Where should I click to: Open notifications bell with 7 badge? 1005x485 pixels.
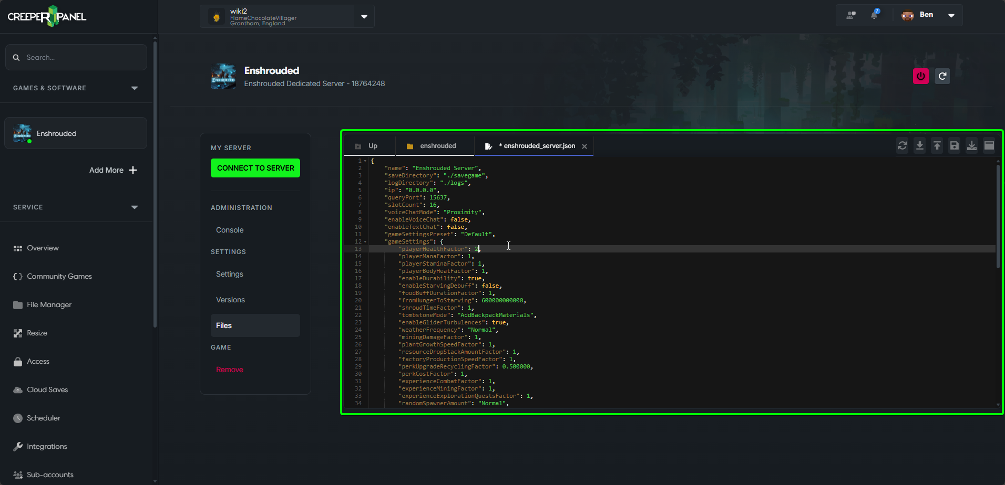874,15
